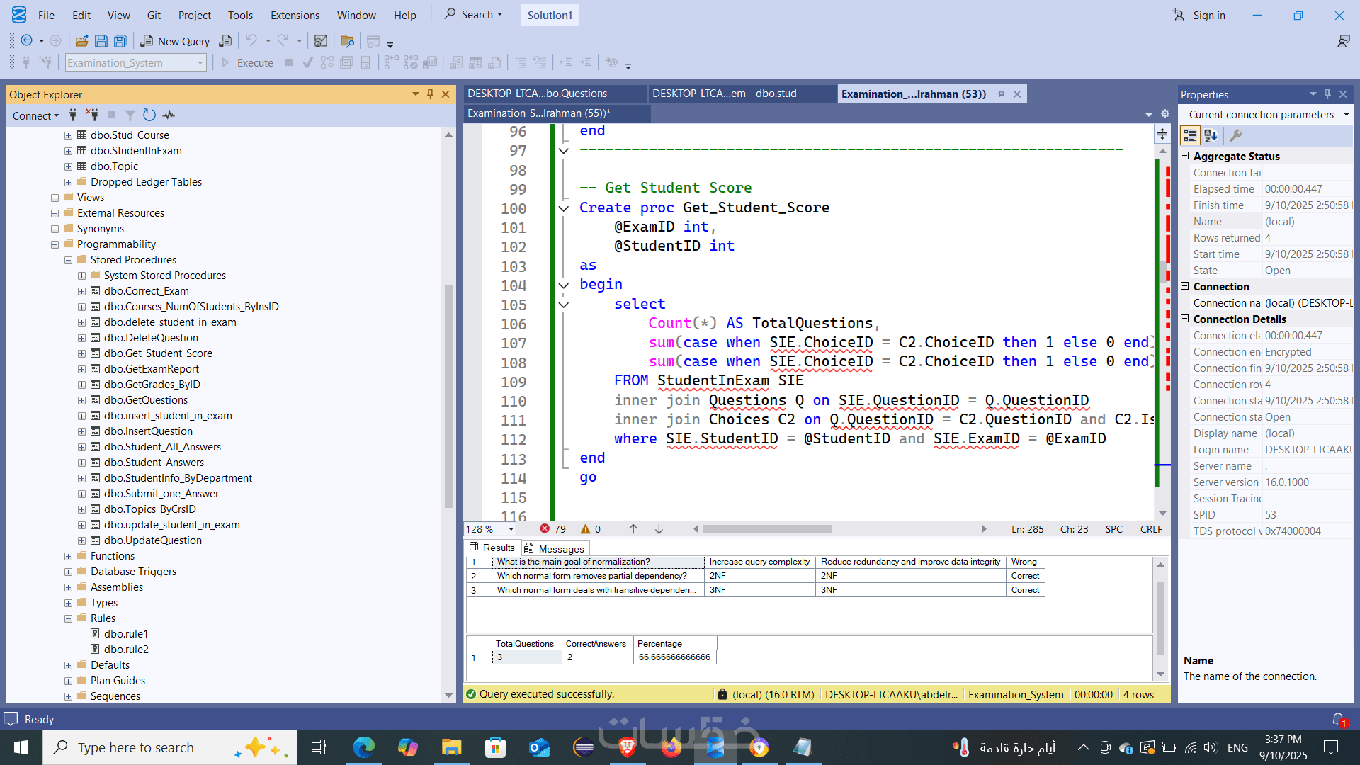Click the New Query toolbar button

tap(175, 41)
